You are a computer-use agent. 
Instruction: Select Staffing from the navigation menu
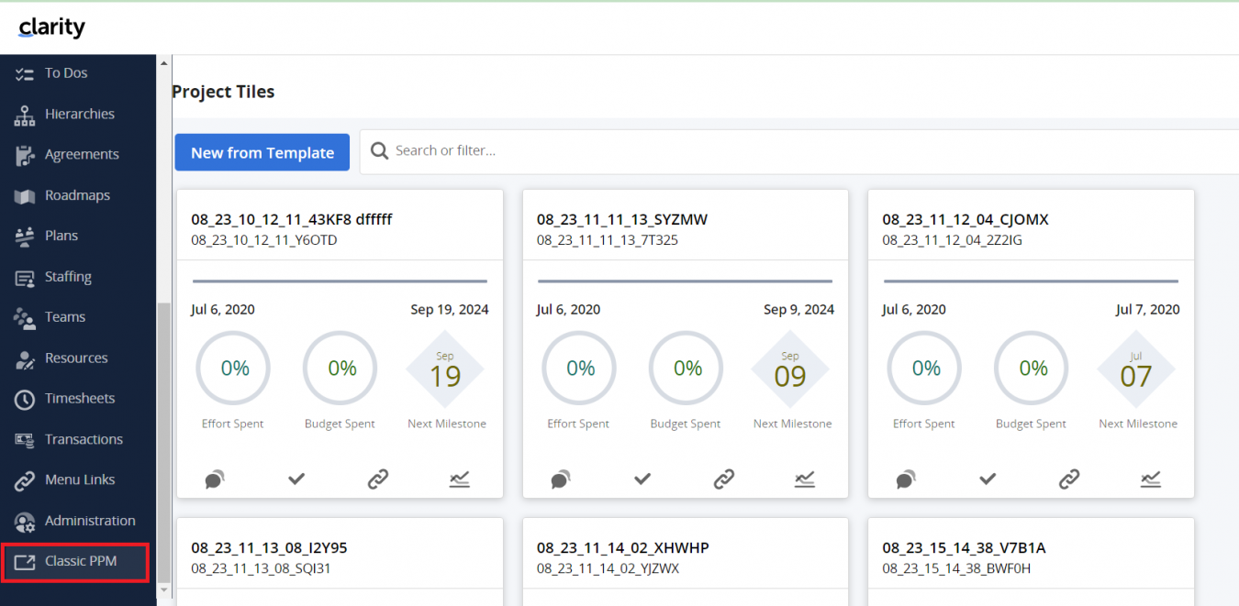click(x=68, y=277)
